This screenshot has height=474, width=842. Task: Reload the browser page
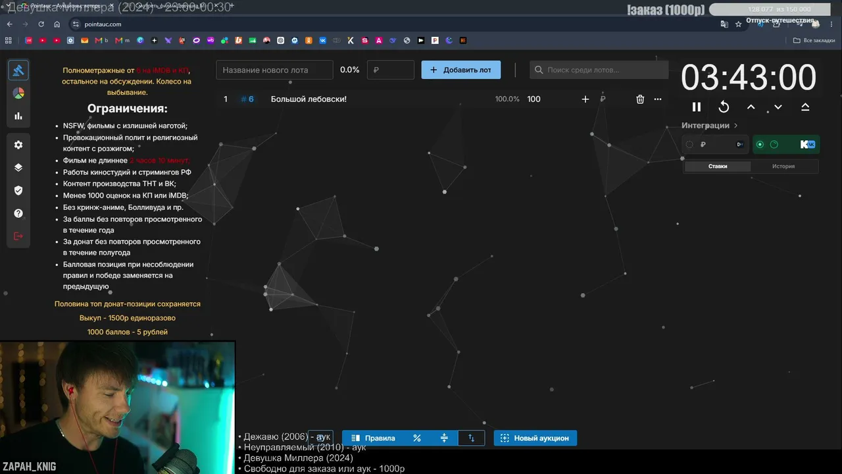(x=41, y=24)
